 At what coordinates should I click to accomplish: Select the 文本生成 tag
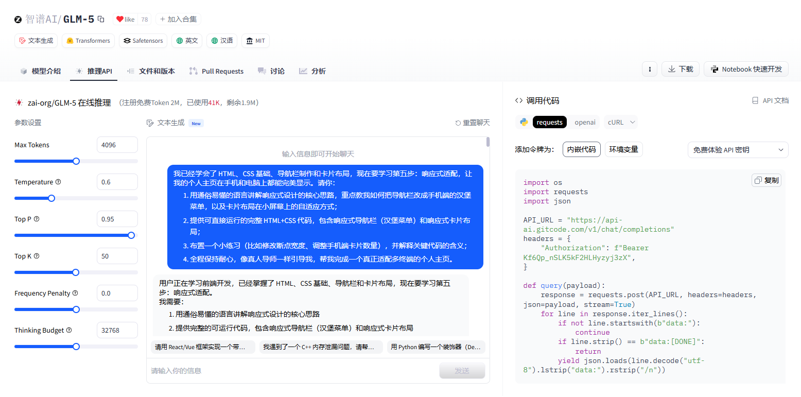click(x=36, y=41)
